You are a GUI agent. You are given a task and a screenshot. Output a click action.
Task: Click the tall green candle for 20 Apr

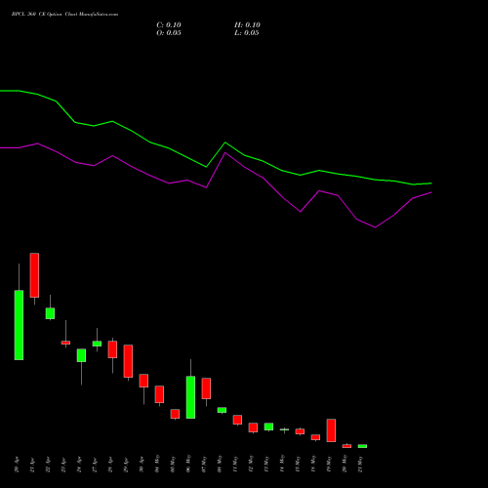19,325
